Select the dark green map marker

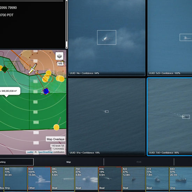point(5,69)
